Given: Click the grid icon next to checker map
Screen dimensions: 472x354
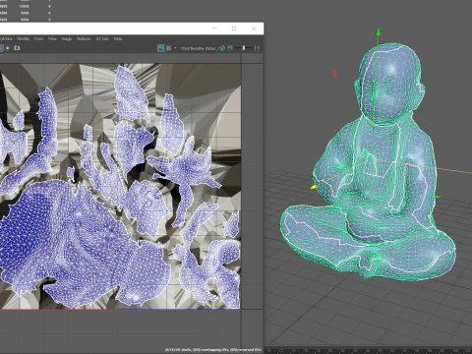Looking at the screenshot, I should point(168,48).
